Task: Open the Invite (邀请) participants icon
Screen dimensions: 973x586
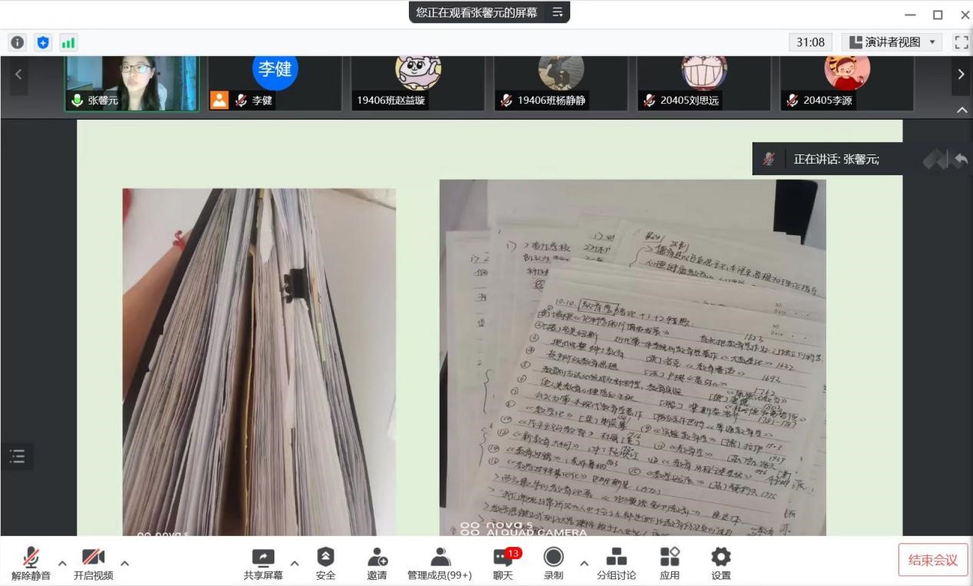Action: tap(377, 563)
